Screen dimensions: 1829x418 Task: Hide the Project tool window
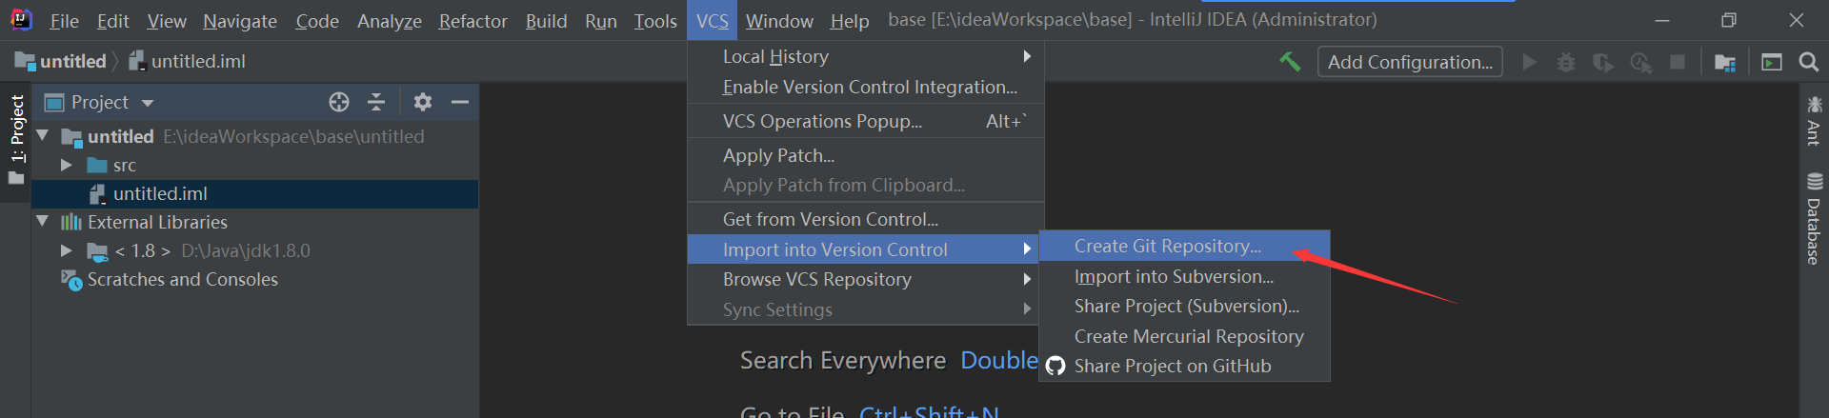[x=460, y=102]
